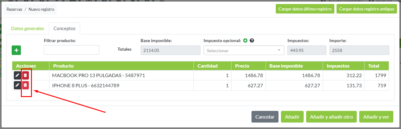Focus the Filtrar producto input field

(x=72, y=50)
